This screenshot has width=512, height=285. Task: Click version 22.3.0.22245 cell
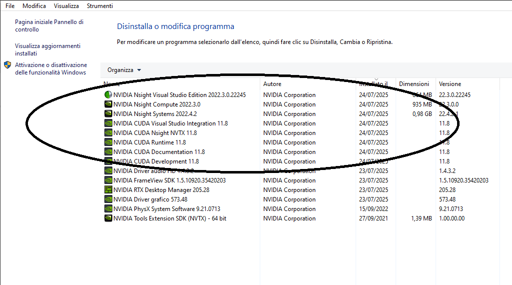click(x=455, y=95)
